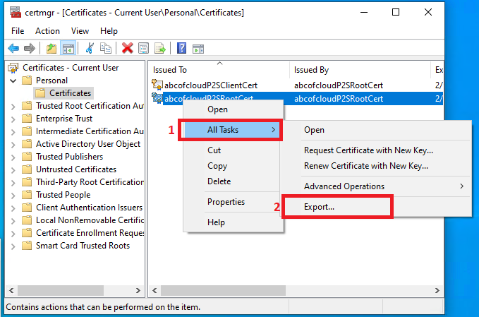Expand the Enterprise Trust node

pyautogui.click(x=13, y=119)
